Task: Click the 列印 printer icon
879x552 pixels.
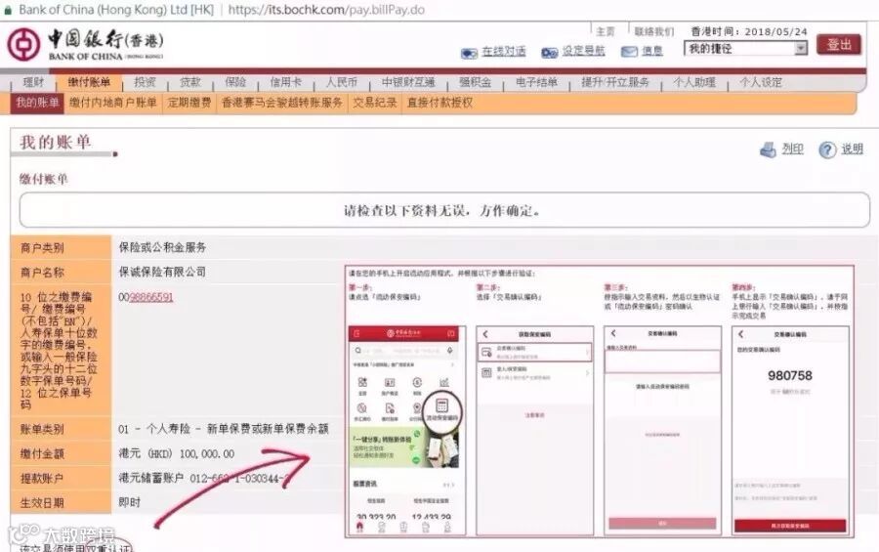Action: coord(768,149)
